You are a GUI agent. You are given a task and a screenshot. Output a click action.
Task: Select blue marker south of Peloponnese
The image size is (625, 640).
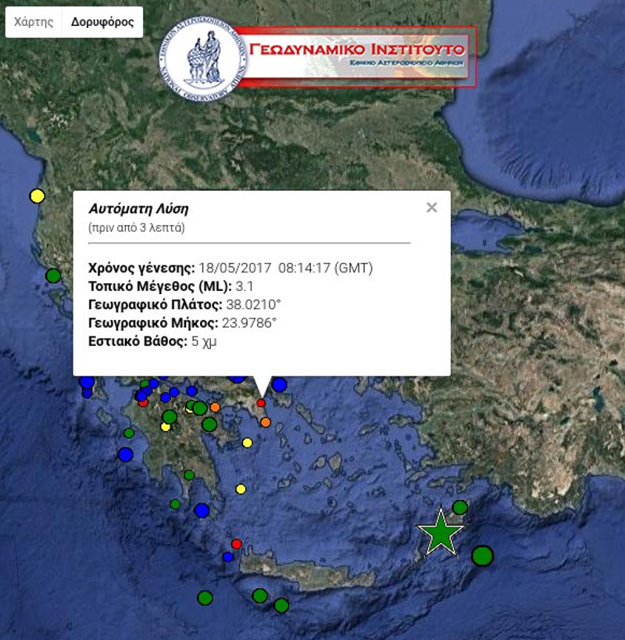coord(202,510)
